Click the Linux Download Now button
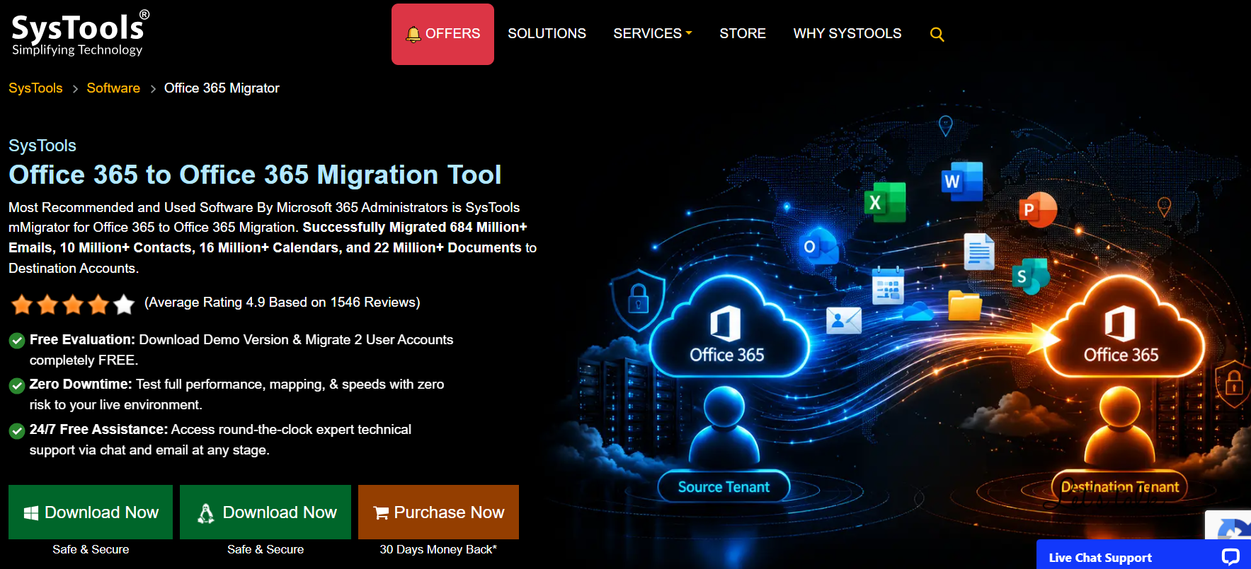 pyautogui.click(x=265, y=512)
